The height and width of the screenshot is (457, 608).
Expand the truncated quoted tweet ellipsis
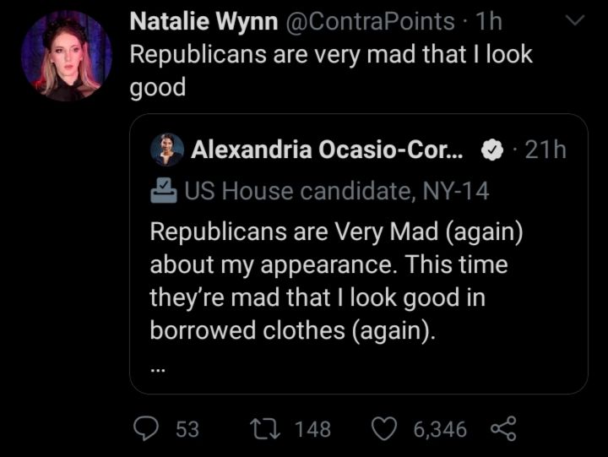[x=160, y=367]
